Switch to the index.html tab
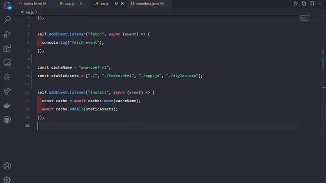Viewport: 326px width, 183px height. click(x=33, y=4)
